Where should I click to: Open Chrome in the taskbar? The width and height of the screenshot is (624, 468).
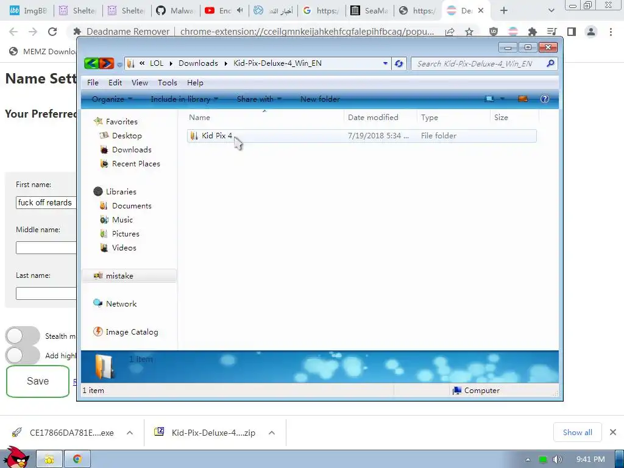[77, 459]
